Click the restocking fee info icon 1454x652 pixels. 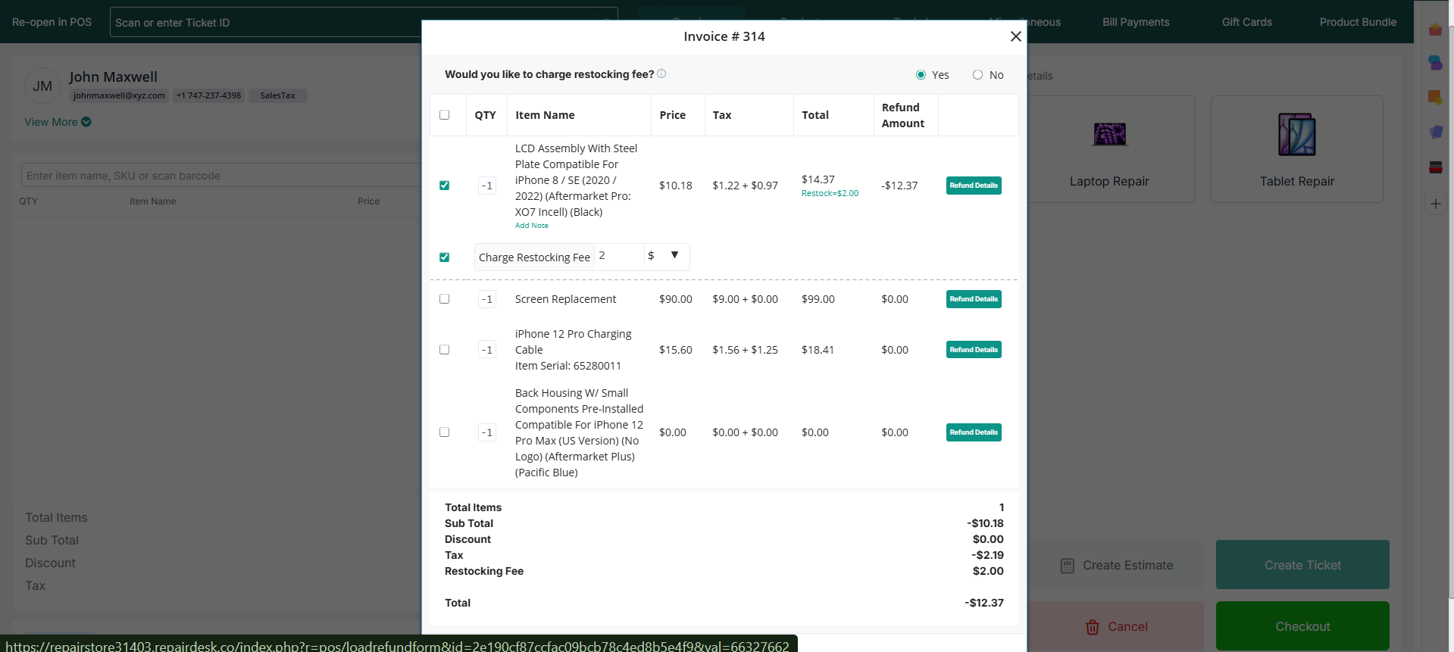click(x=661, y=73)
